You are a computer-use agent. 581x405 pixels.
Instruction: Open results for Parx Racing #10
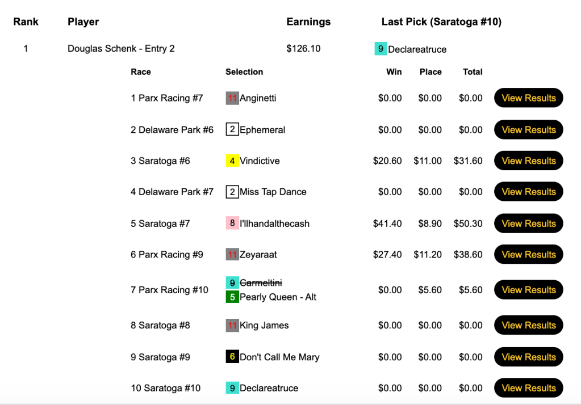pyautogui.click(x=528, y=290)
